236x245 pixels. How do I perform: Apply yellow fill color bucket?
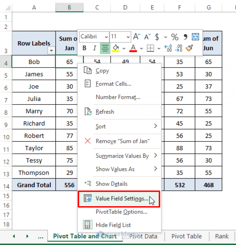point(116,48)
